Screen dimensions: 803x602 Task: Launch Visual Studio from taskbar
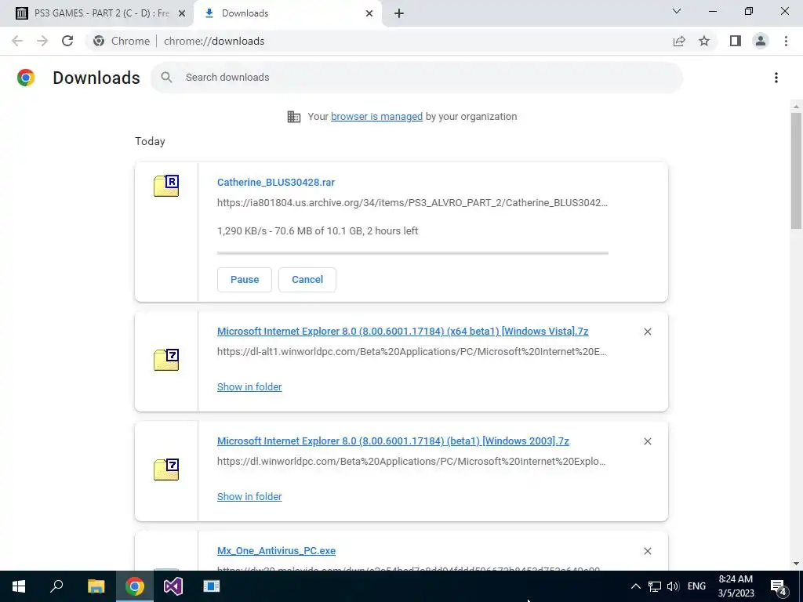(x=173, y=586)
